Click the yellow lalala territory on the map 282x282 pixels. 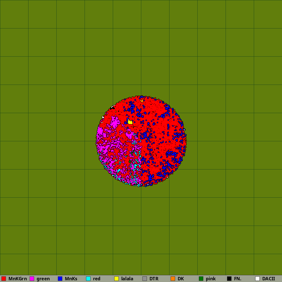130,122
